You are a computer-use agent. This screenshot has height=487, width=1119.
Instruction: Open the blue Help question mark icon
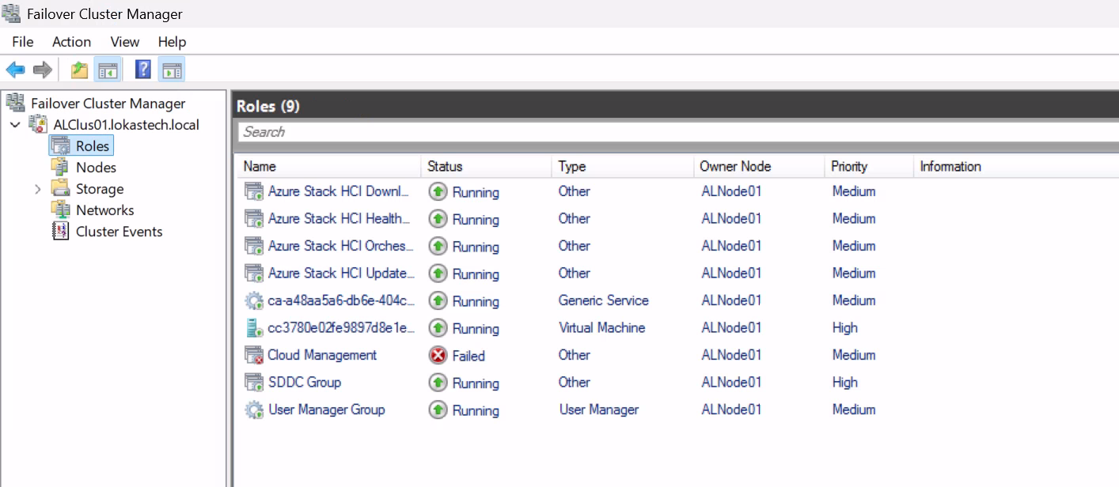pyautogui.click(x=143, y=70)
